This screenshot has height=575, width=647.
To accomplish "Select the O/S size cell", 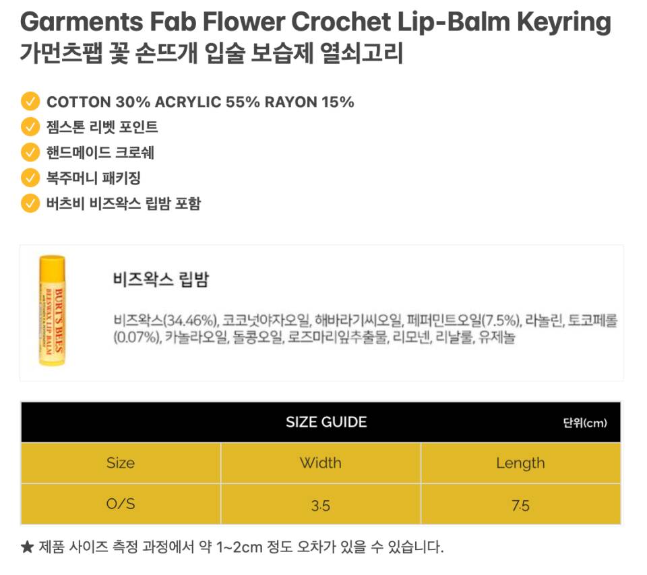I will 121,504.
